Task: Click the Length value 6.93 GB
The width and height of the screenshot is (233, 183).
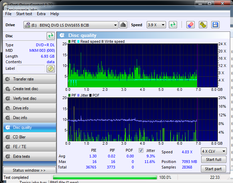Action: click(x=48, y=56)
